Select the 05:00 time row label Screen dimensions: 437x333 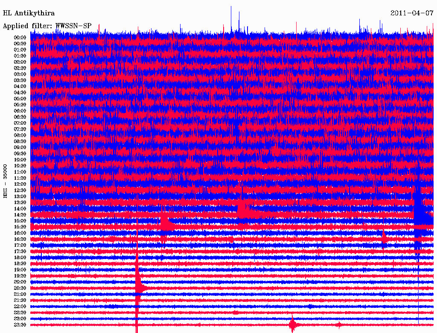(20, 99)
